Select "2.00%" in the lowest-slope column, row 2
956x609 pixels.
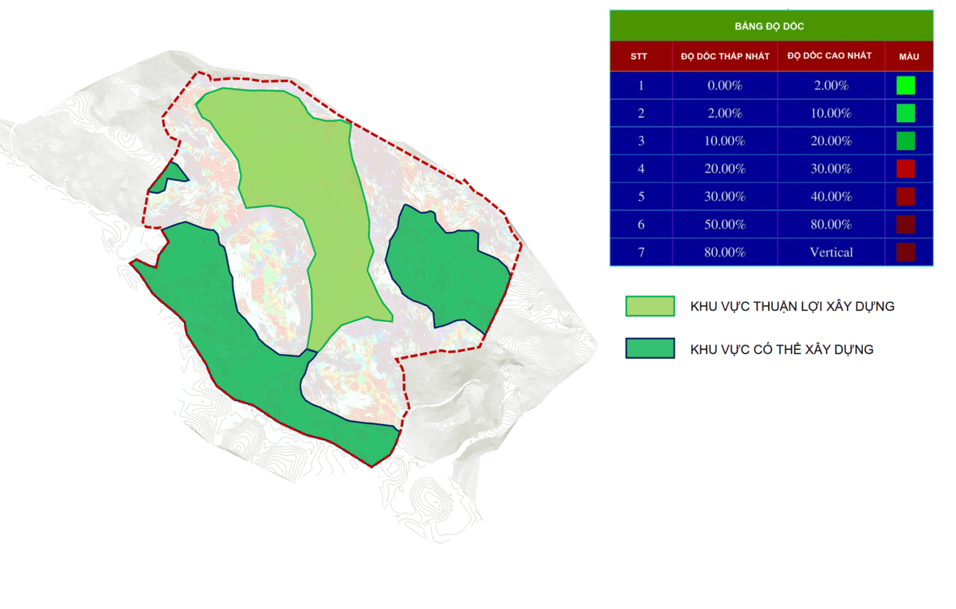pos(724,113)
